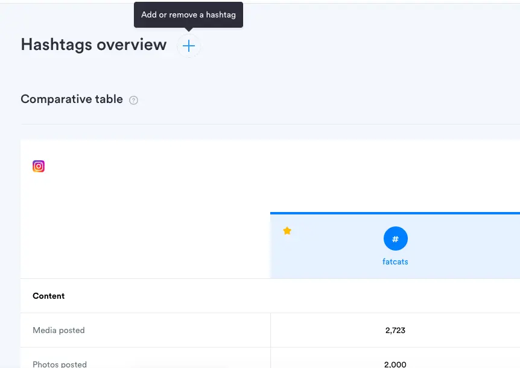The width and height of the screenshot is (520, 368).
Task: Click the Media posted row label
Action: [59, 331]
